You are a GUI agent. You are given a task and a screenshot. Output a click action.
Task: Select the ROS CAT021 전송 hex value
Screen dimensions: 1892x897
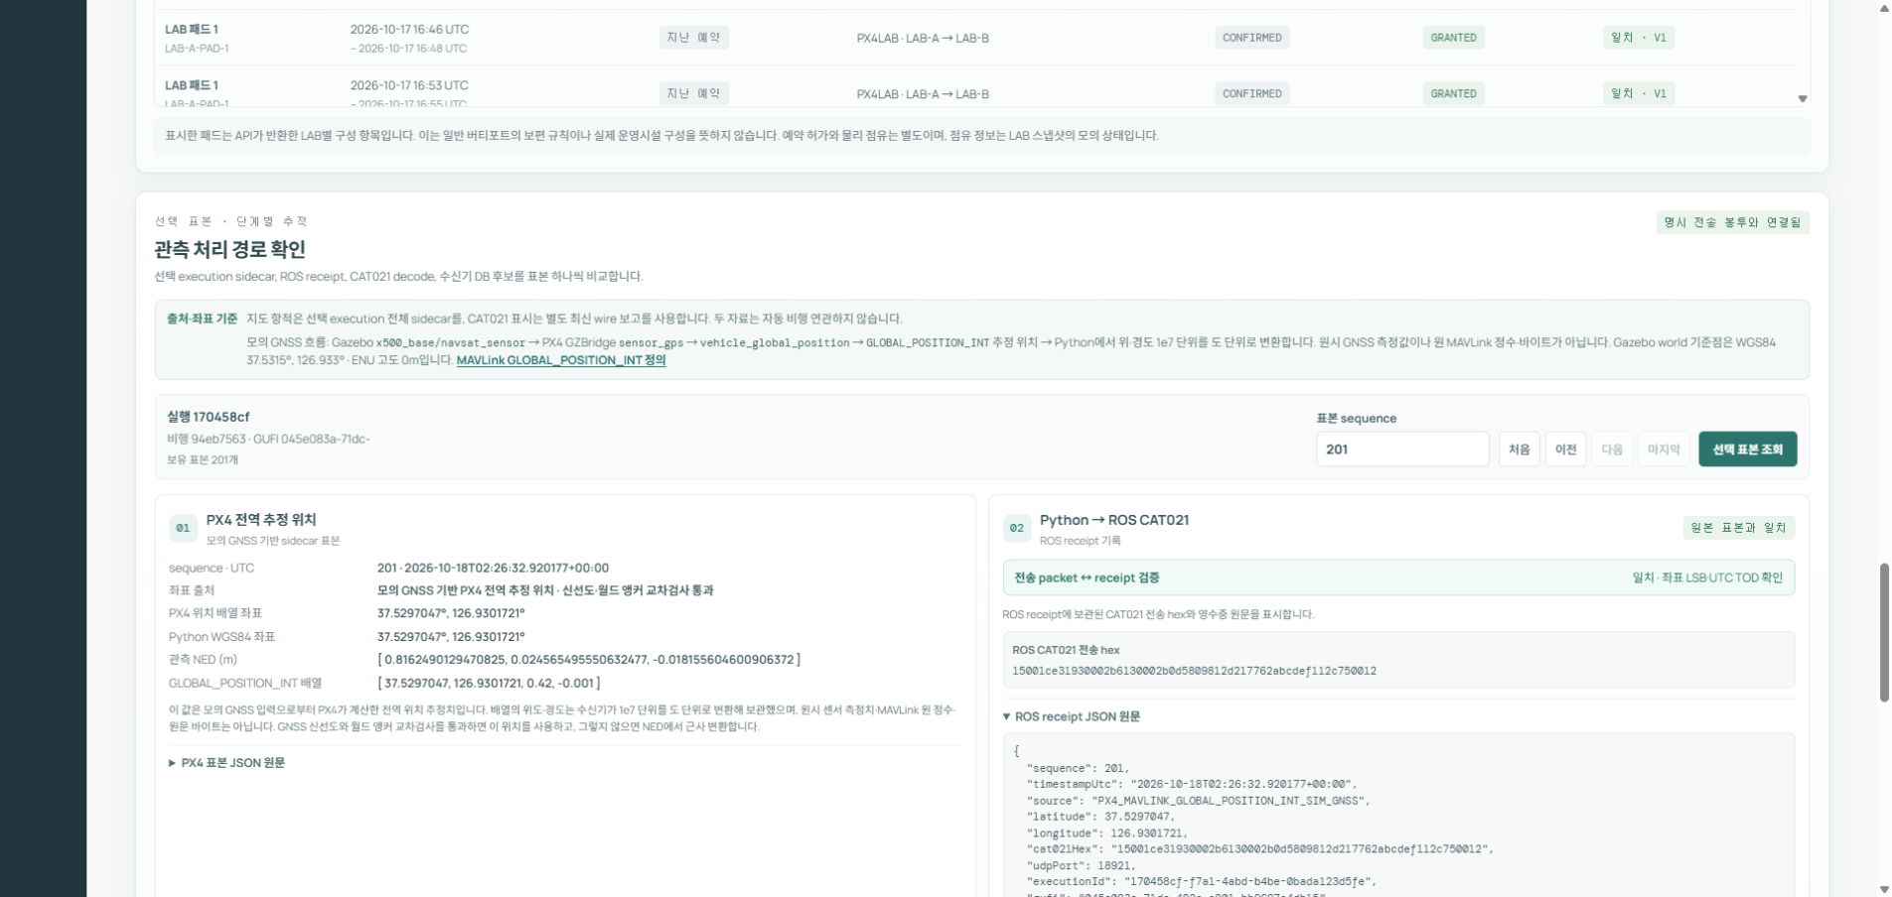click(x=1194, y=671)
